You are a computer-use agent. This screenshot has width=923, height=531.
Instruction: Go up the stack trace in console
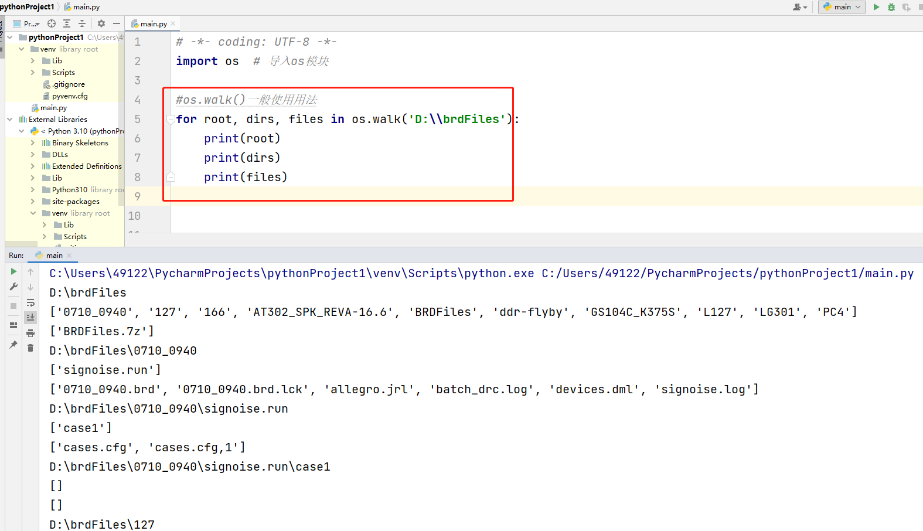pos(30,272)
